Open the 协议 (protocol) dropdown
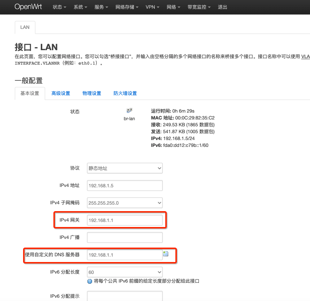 point(125,168)
